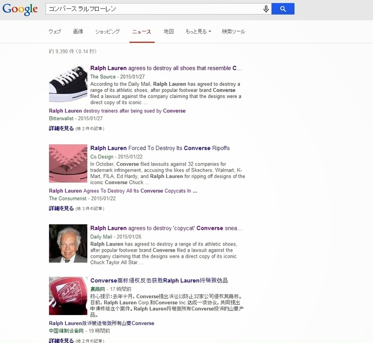Viewport: 373px width, 343px height.
Task: Open the pink sneakers thumbnail
Action: [x=68, y=163]
